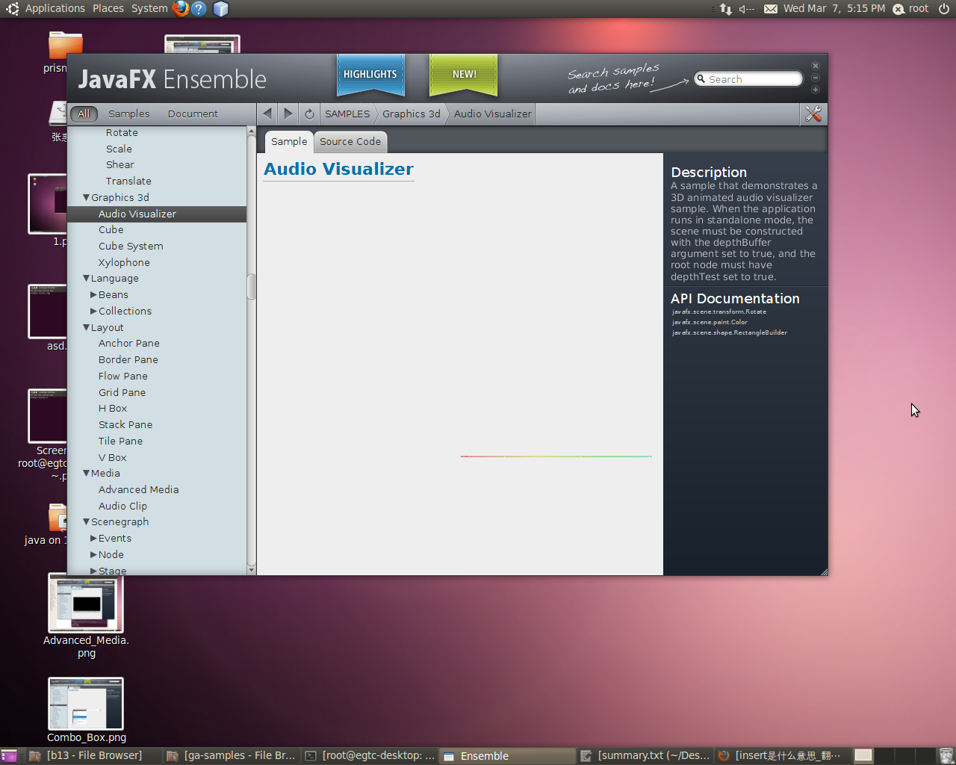Click the back navigation arrow
This screenshot has width=956, height=765.
point(267,114)
